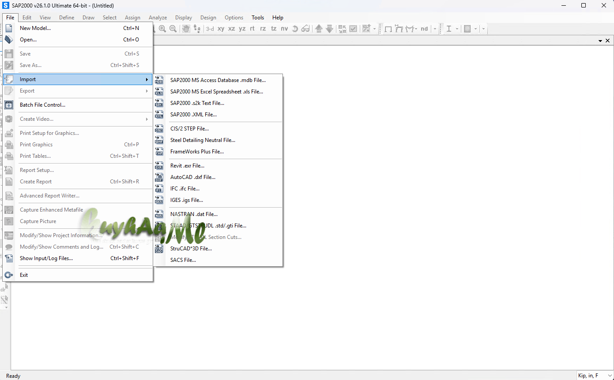Viewport: 614px width, 380px height.
Task: Open the Options menu
Action: pos(234,18)
